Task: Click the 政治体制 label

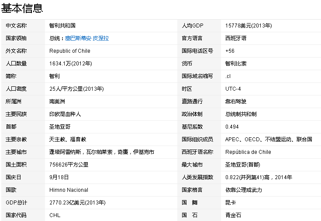Action: (x=192, y=114)
